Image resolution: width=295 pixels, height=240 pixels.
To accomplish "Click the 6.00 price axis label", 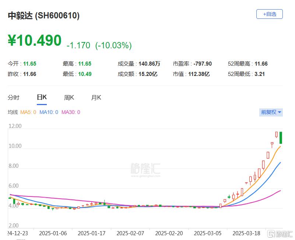I will click(14, 186).
